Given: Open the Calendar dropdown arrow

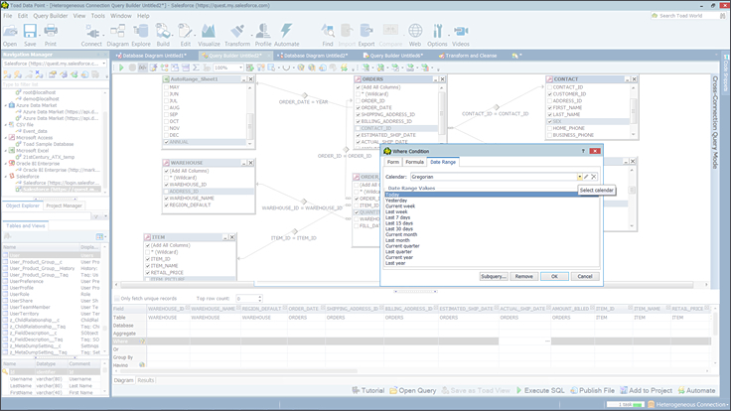Looking at the screenshot, I should point(580,177).
